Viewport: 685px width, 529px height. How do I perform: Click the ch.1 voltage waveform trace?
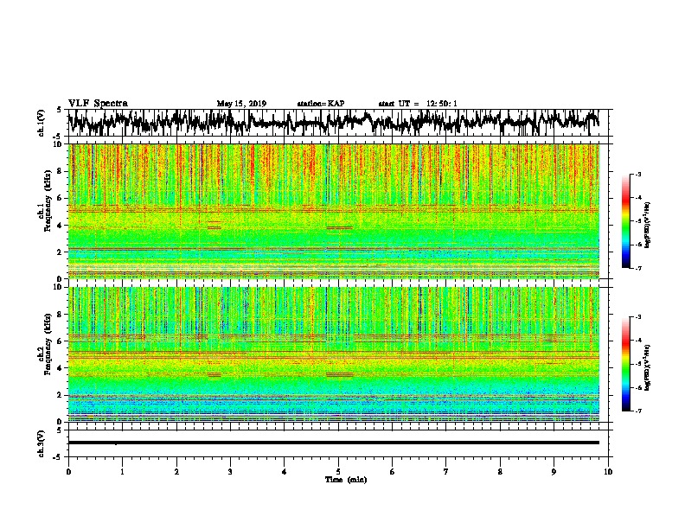click(333, 123)
